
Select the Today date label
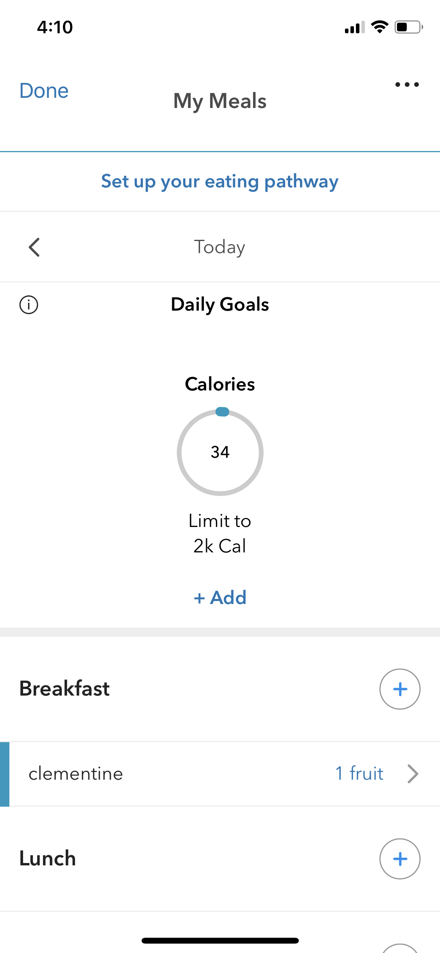tap(220, 247)
